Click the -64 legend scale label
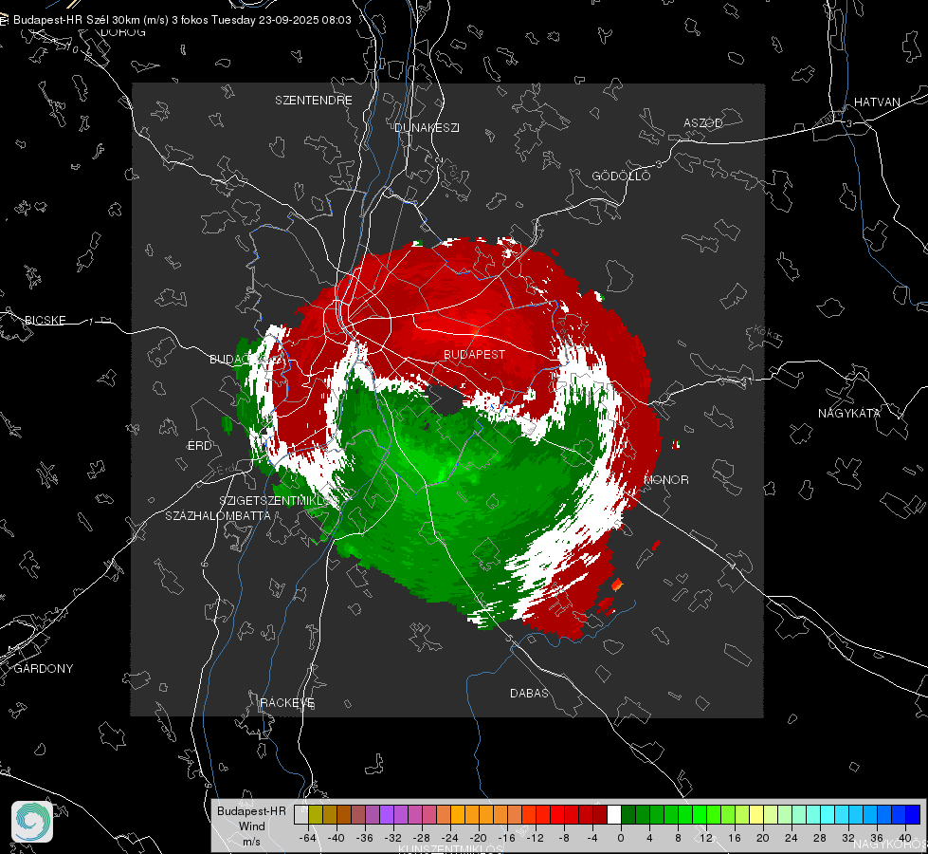 pyautogui.click(x=308, y=838)
